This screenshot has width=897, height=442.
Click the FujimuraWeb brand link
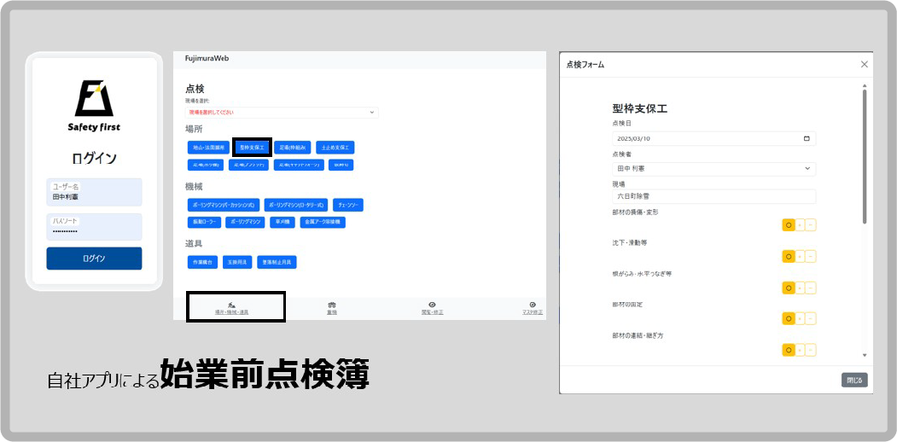[x=207, y=58]
